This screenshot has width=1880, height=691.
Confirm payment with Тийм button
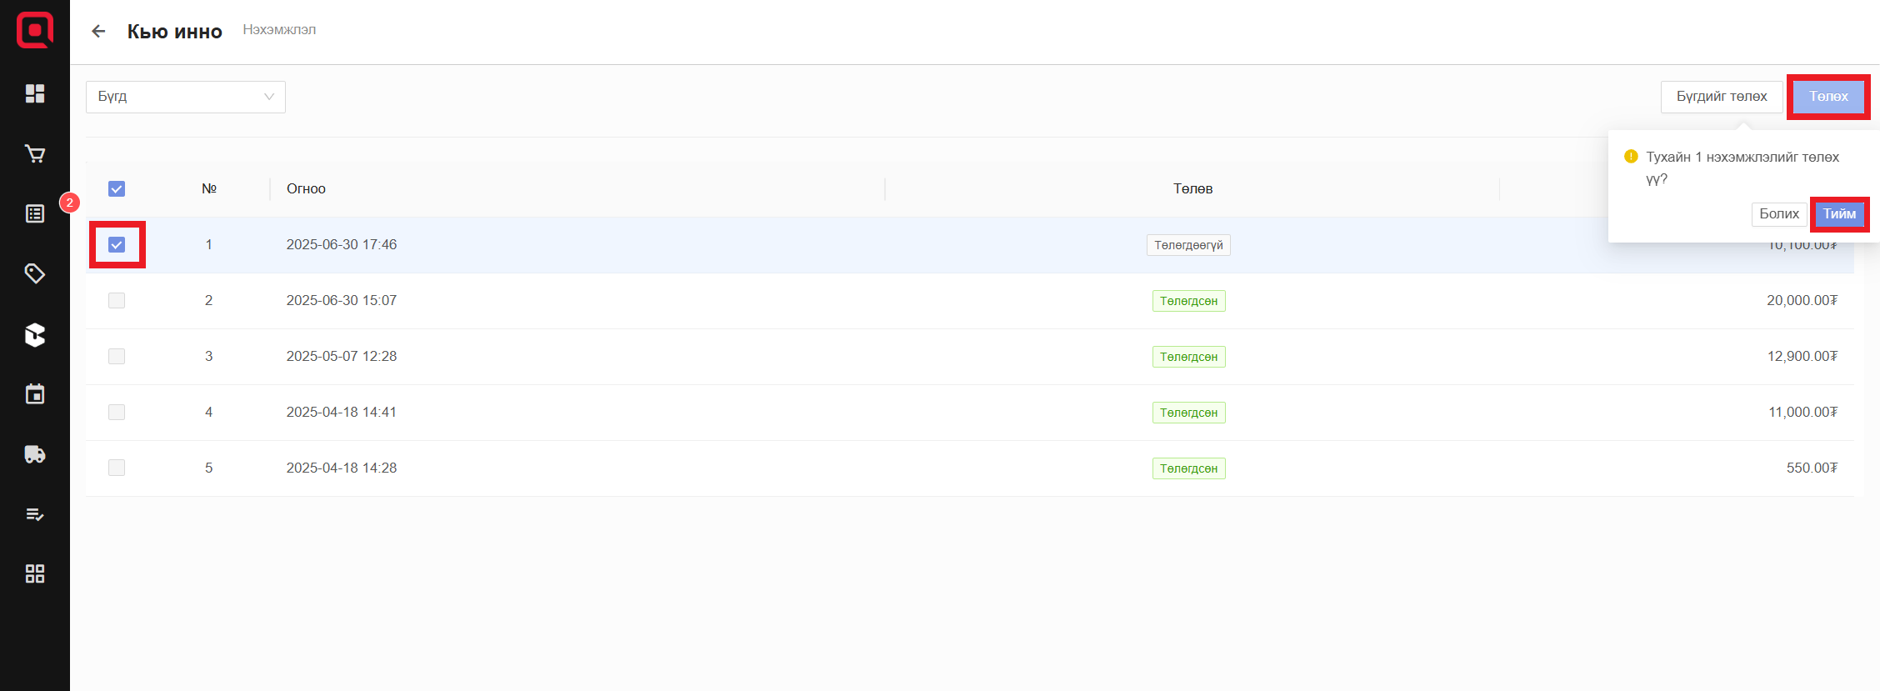coord(1839,214)
